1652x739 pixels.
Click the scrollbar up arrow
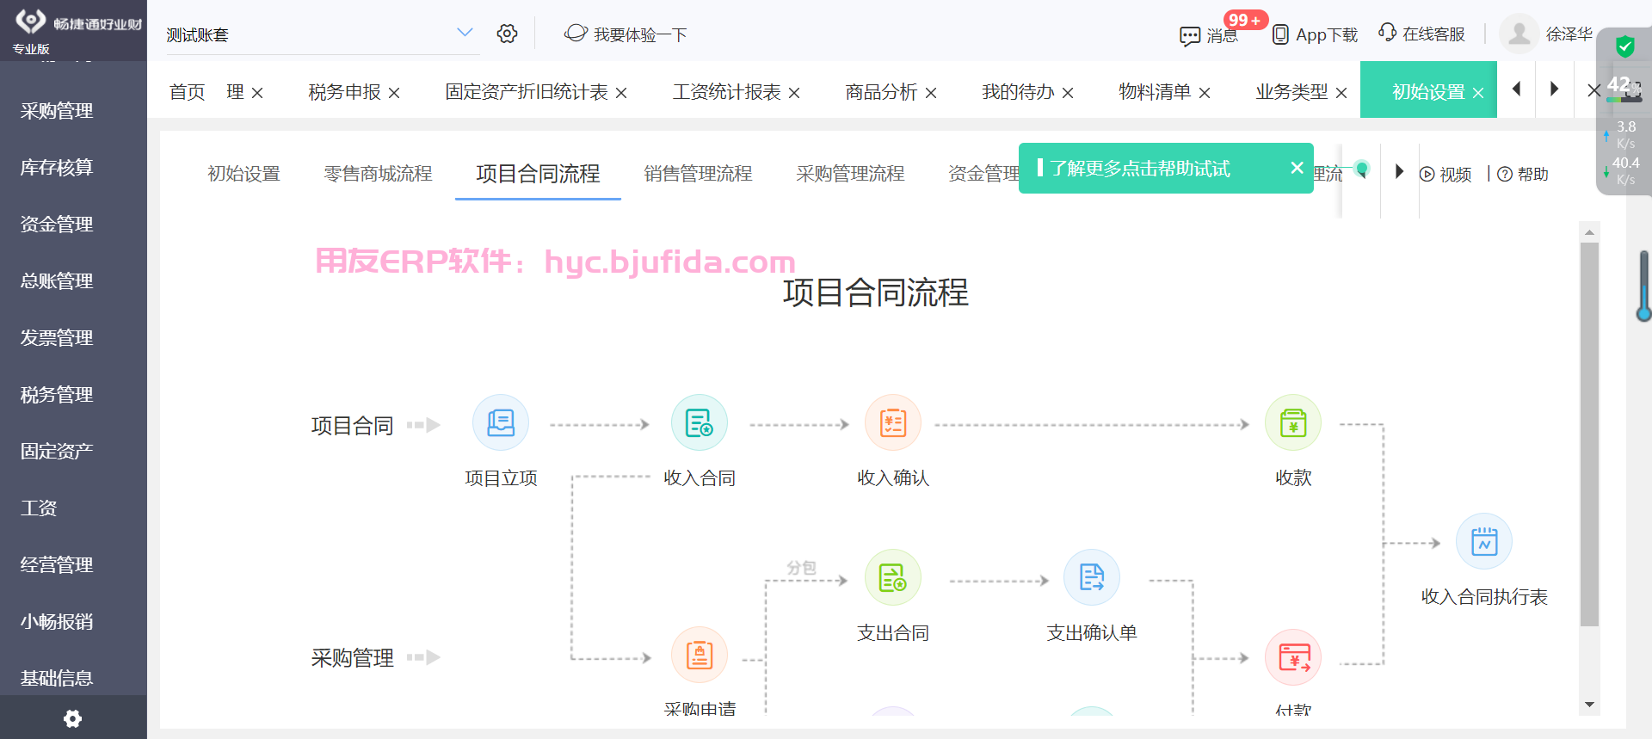pyautogui.click(x=1589, y=232)
